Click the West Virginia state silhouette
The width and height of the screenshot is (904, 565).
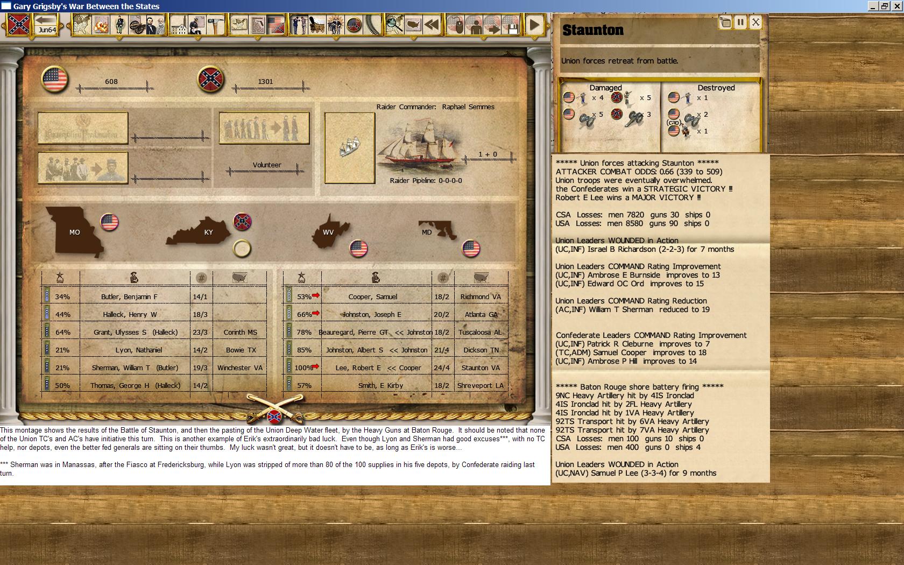coord(330,231)
